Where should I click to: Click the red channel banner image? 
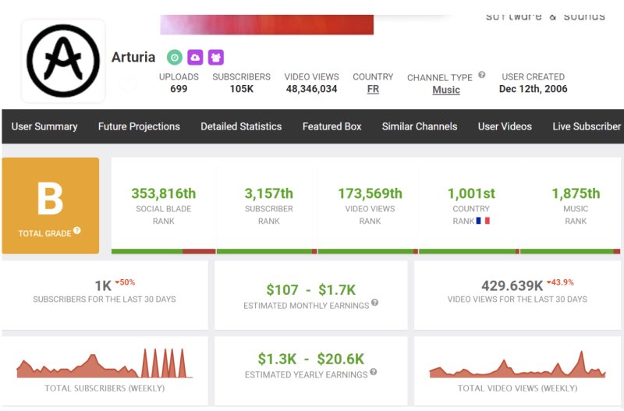(267, 25)
